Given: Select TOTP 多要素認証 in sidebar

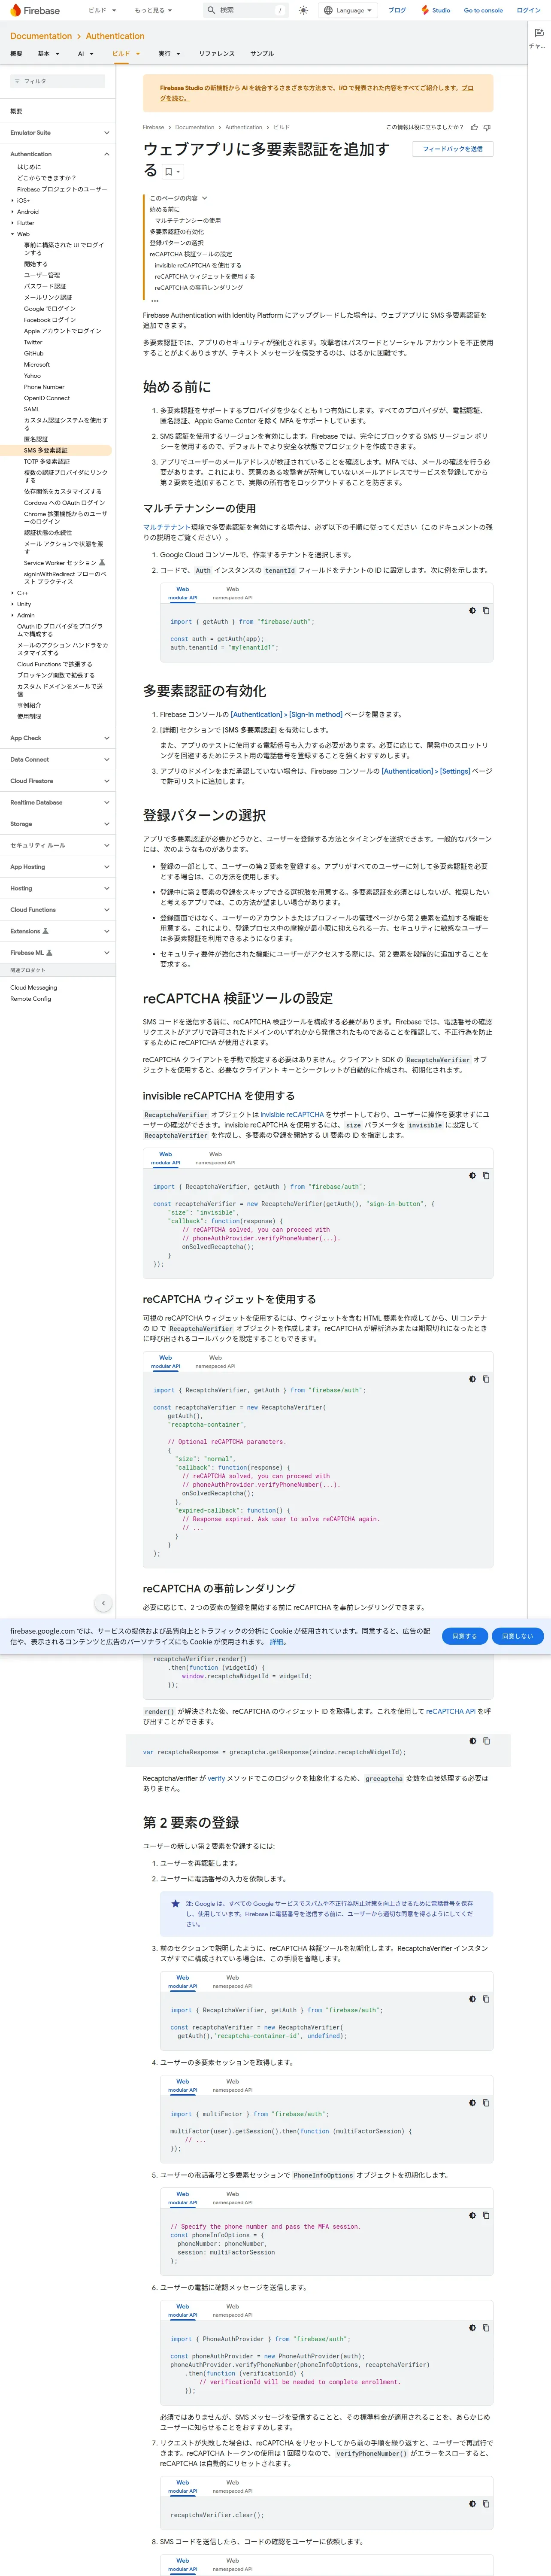Looking at the screenshot, I should coord(47,462).
